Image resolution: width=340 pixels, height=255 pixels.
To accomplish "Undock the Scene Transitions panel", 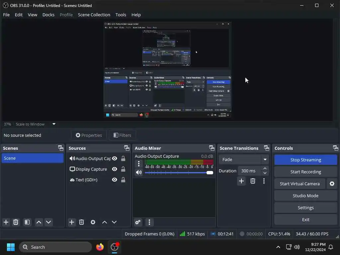I will (x=267, y=148).
